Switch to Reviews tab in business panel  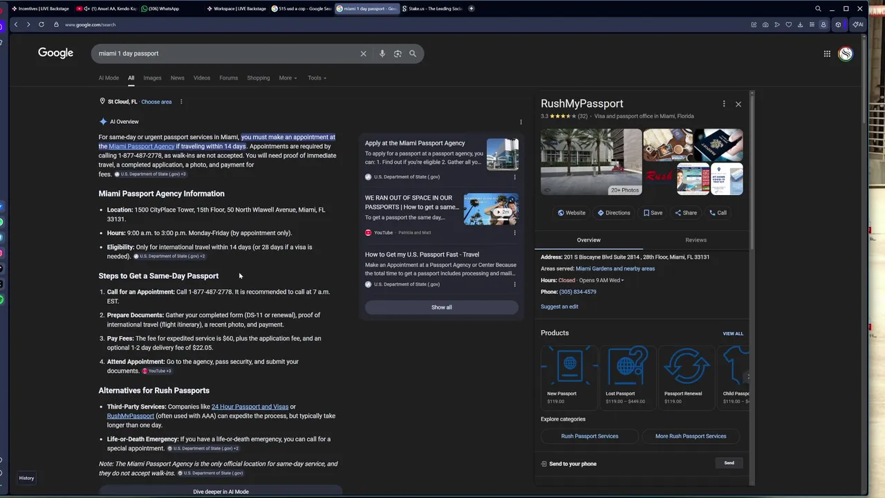click(x=696, y=240)
